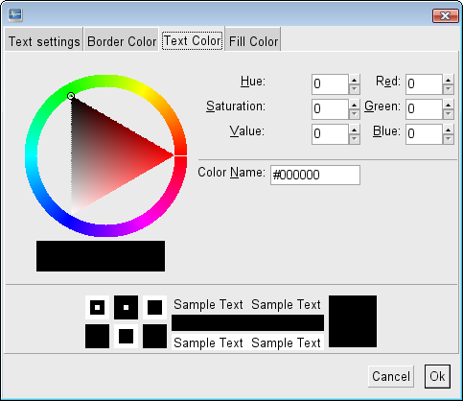This screenshot has width=463, height=401.
Task: Open the Border Color tab
Action: pos(122,41)
